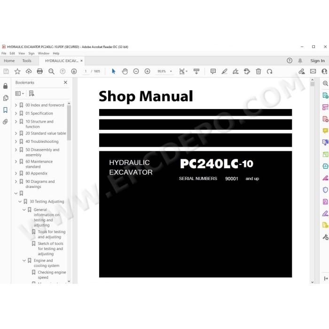This screenshot has height=329, width=329.
Task: Click the cloud upload icon
Action: [29, 71]
